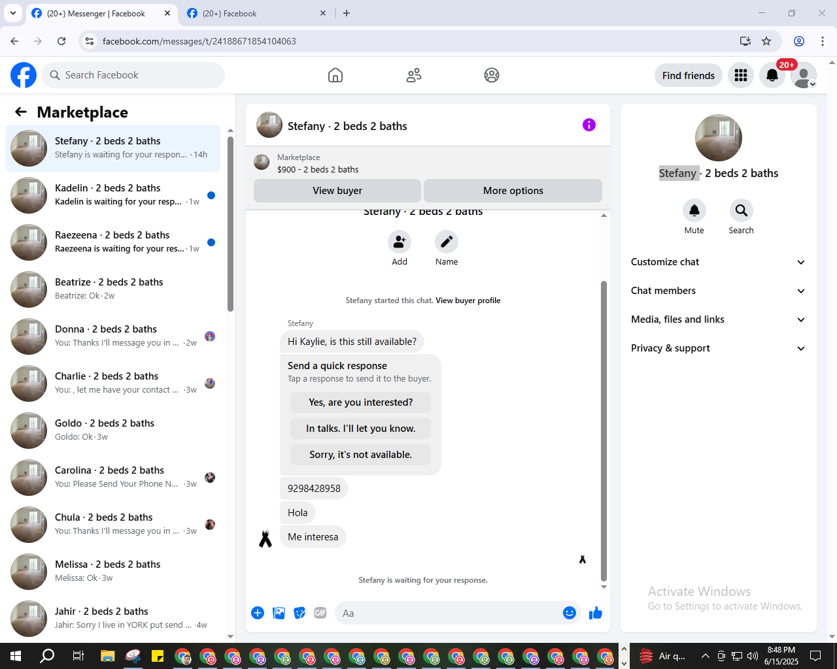Open the conversation information purple icon
Image resolution: width=837 pixels, height=669 pixels.
click(589, 125)
